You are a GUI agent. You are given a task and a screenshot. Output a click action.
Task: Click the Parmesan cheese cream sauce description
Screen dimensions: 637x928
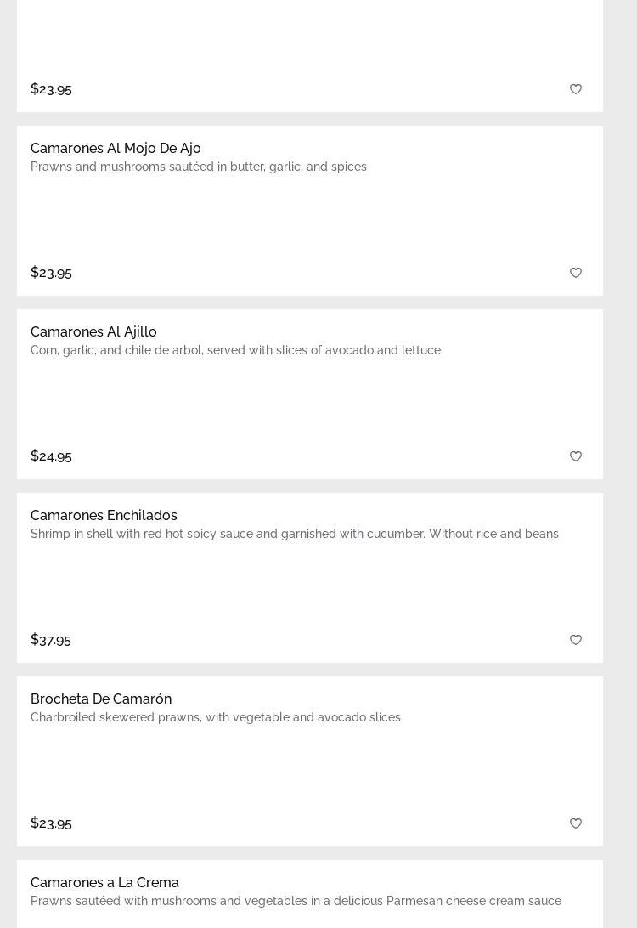[x=296, y=901]
